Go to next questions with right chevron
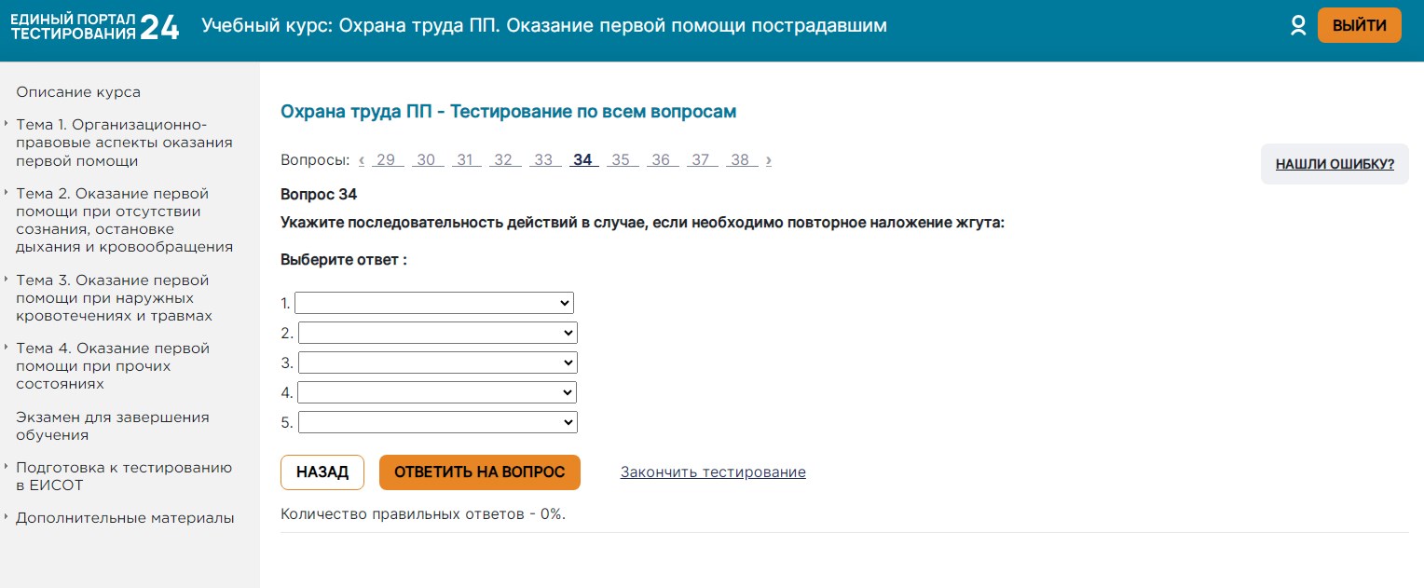 (769, 160)
